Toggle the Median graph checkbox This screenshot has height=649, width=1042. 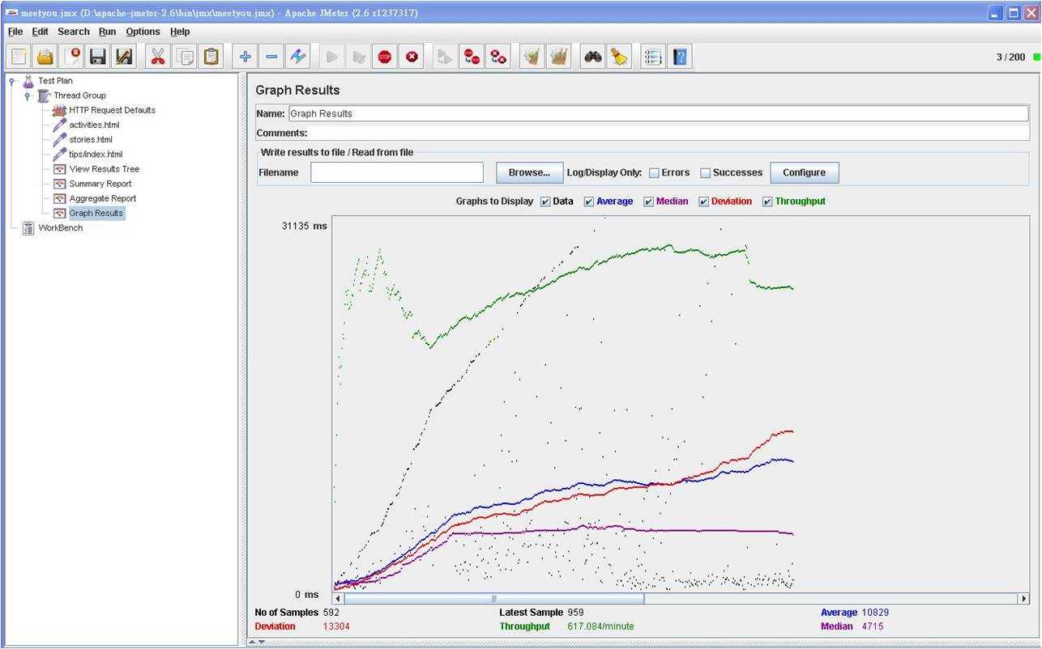coord(648,201)
